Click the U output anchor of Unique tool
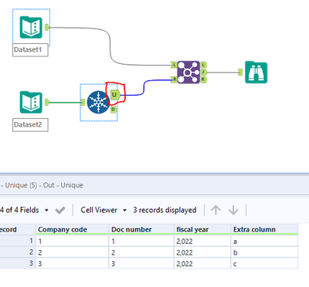 tap(114, 95)
